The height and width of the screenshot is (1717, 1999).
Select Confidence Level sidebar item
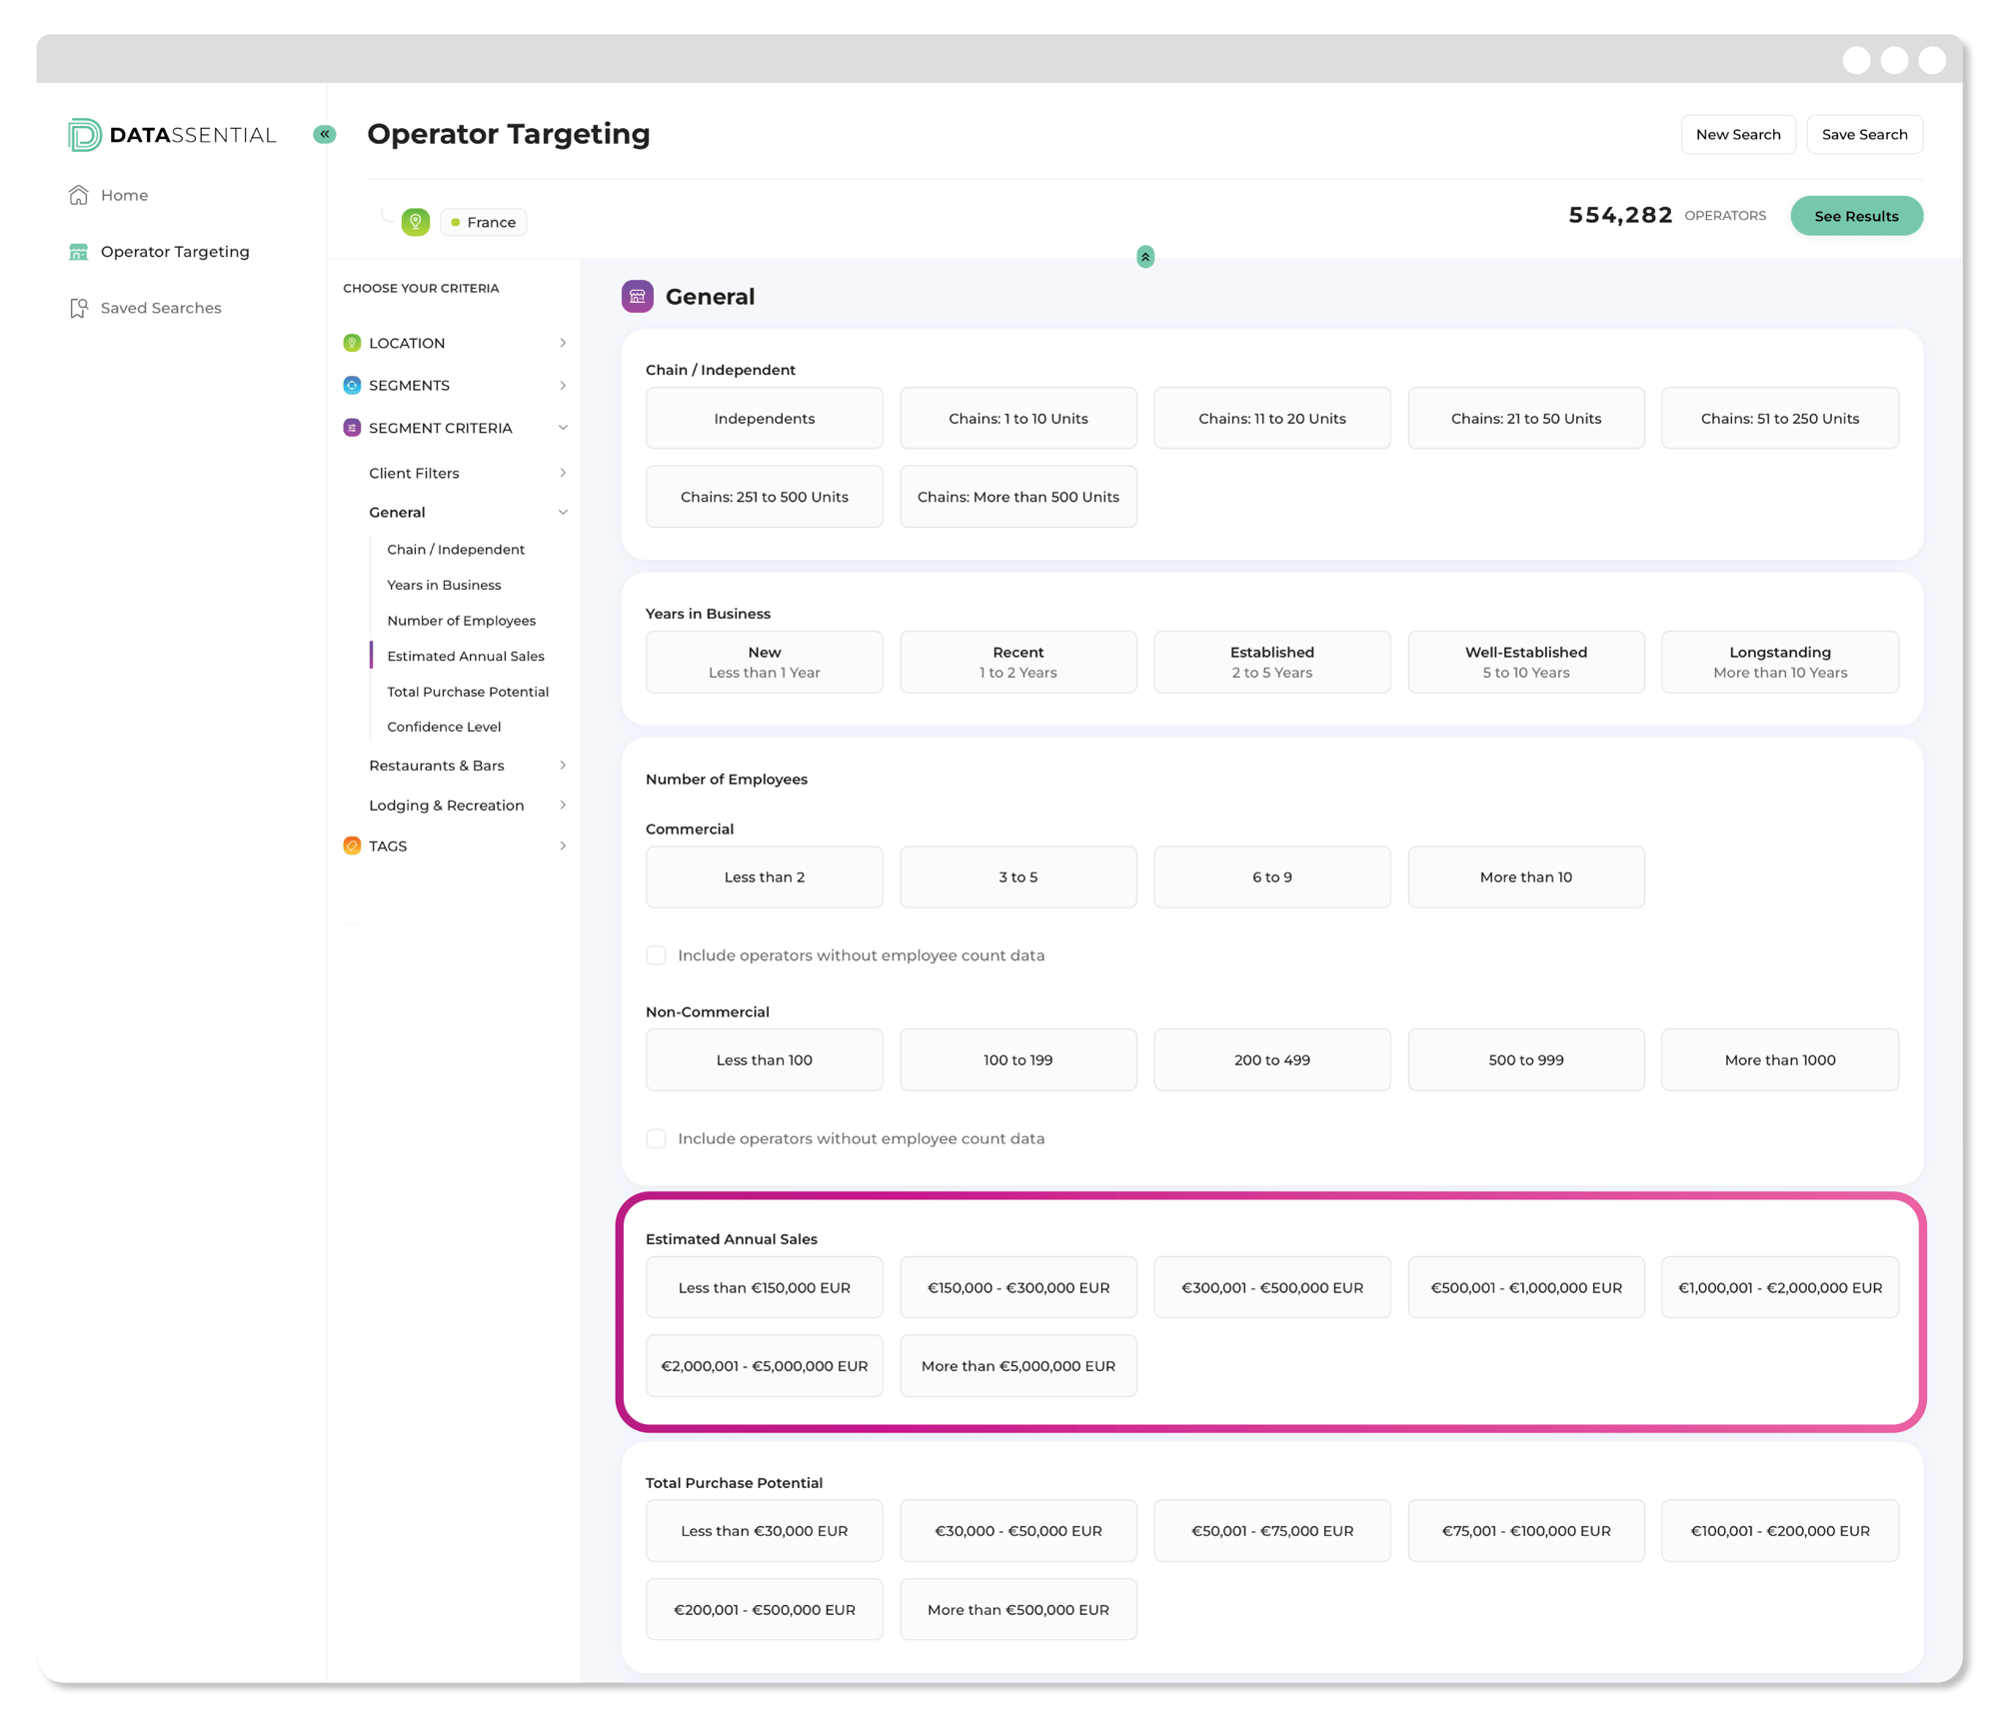(x=443, y=727)
